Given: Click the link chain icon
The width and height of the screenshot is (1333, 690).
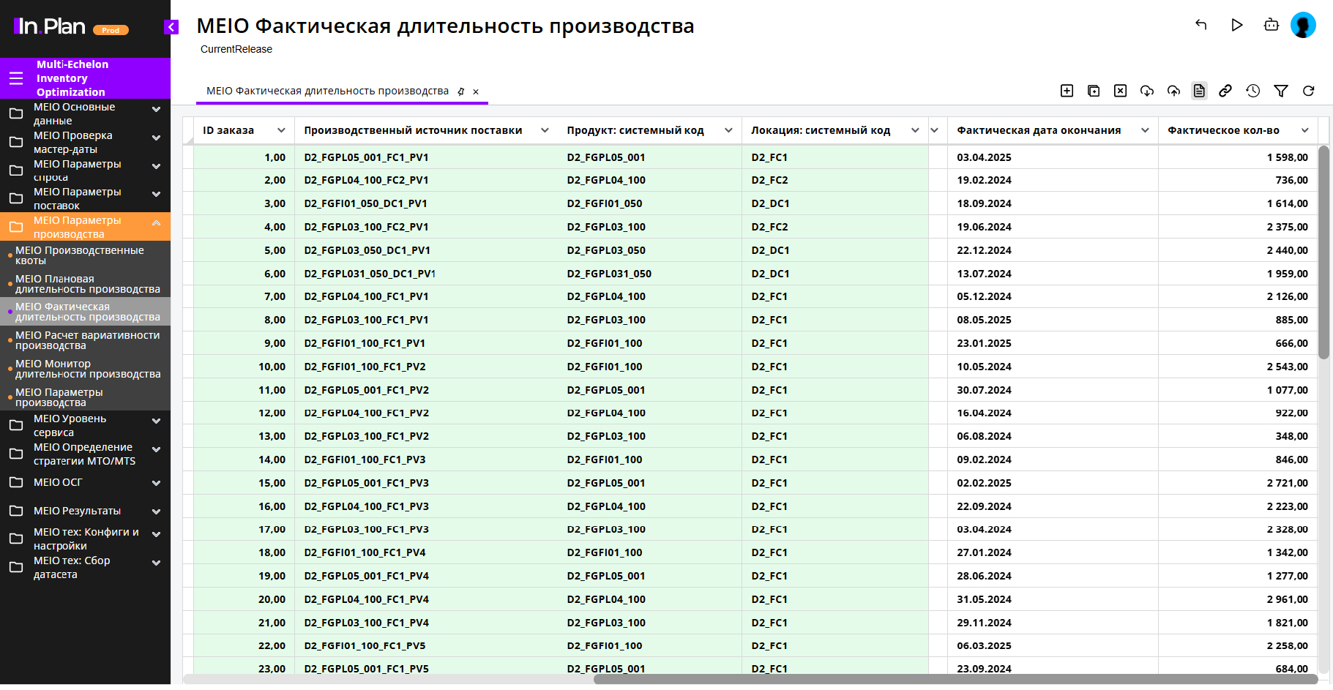Looking at the screenshot, I should (x=1225, y=91).
